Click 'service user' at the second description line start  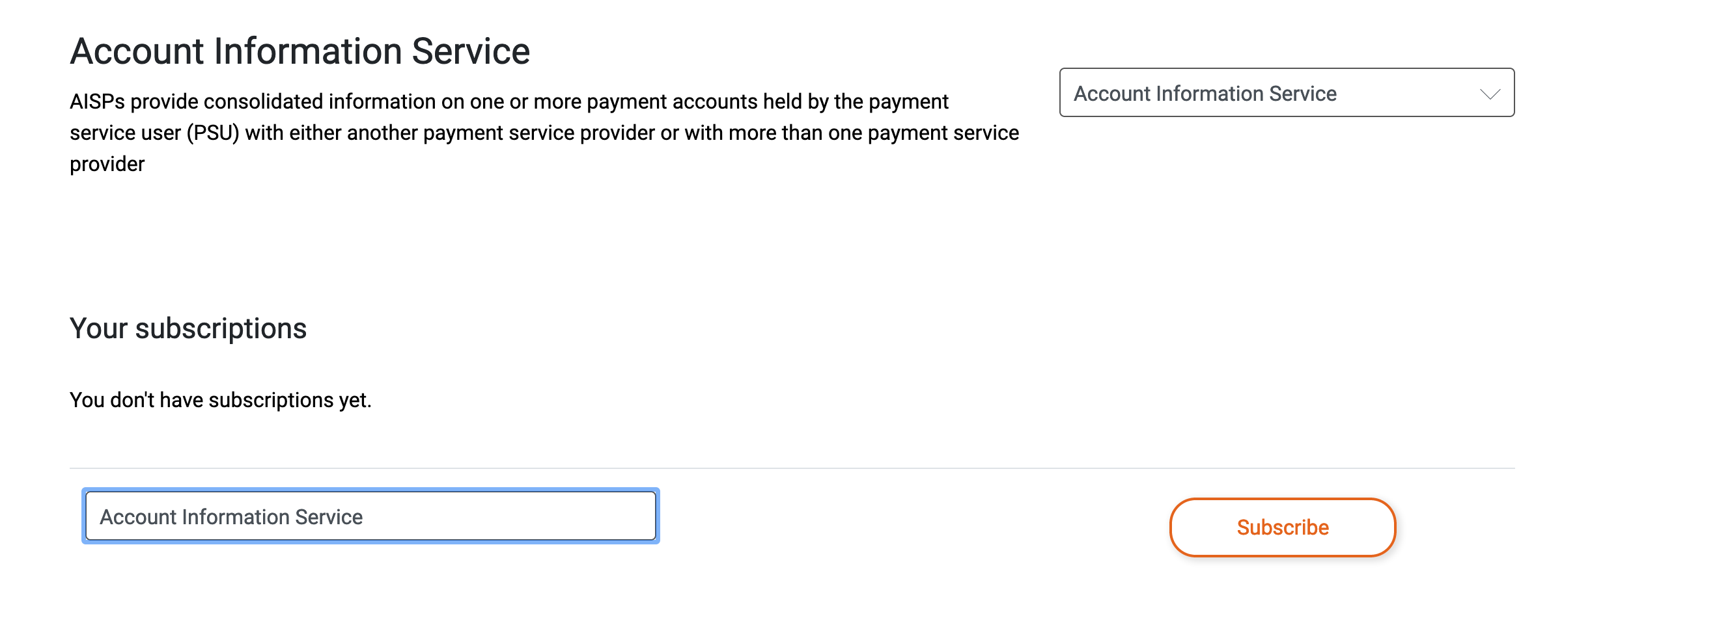coord(125,133)
